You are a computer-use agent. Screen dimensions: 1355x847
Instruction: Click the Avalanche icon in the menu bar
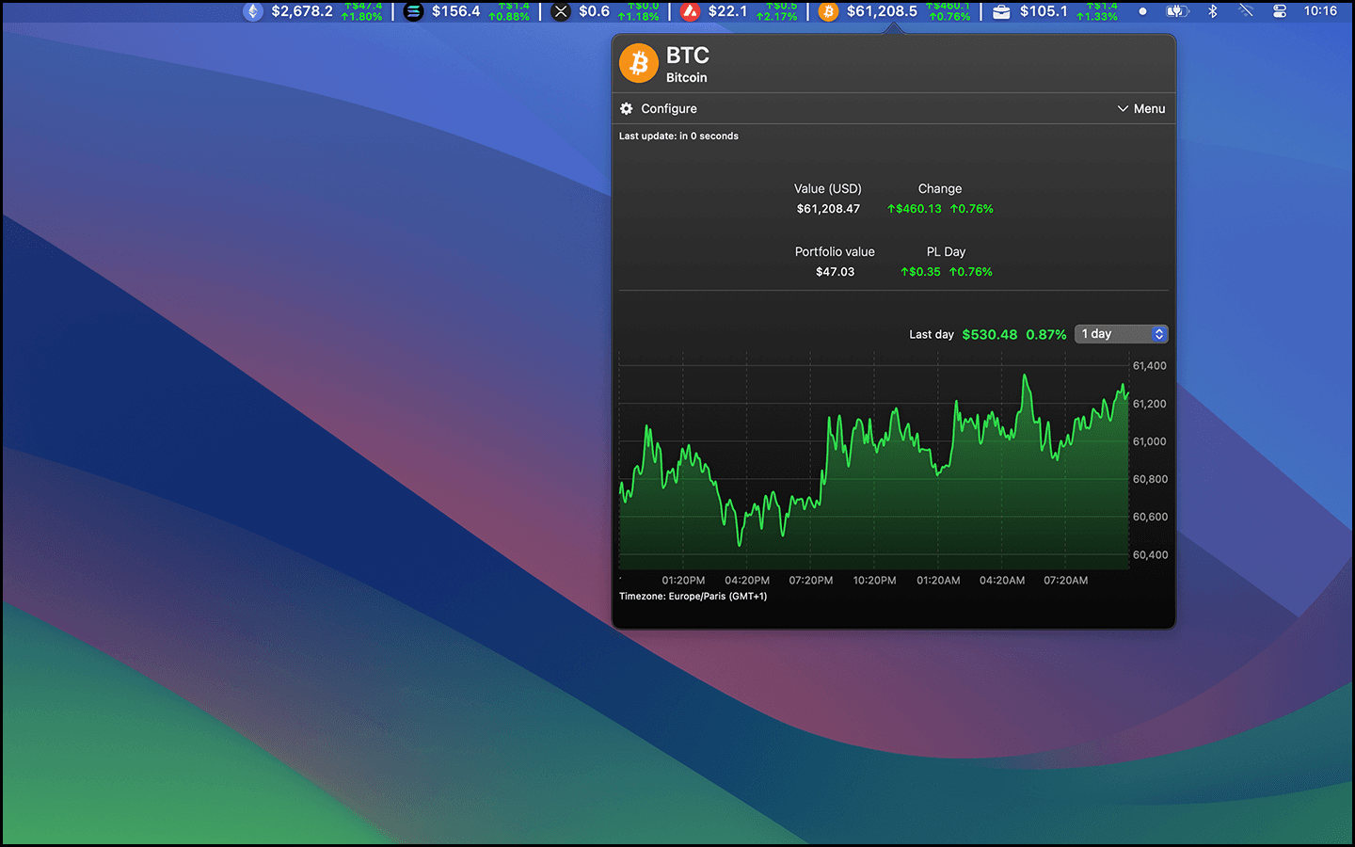coord(690,11)
